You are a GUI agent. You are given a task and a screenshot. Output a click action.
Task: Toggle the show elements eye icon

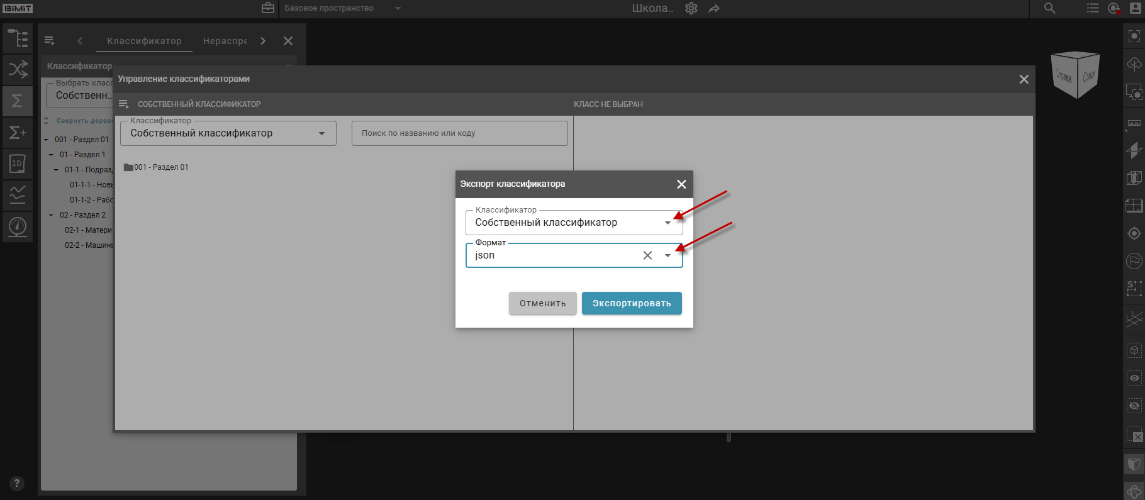pos(1134,378)
